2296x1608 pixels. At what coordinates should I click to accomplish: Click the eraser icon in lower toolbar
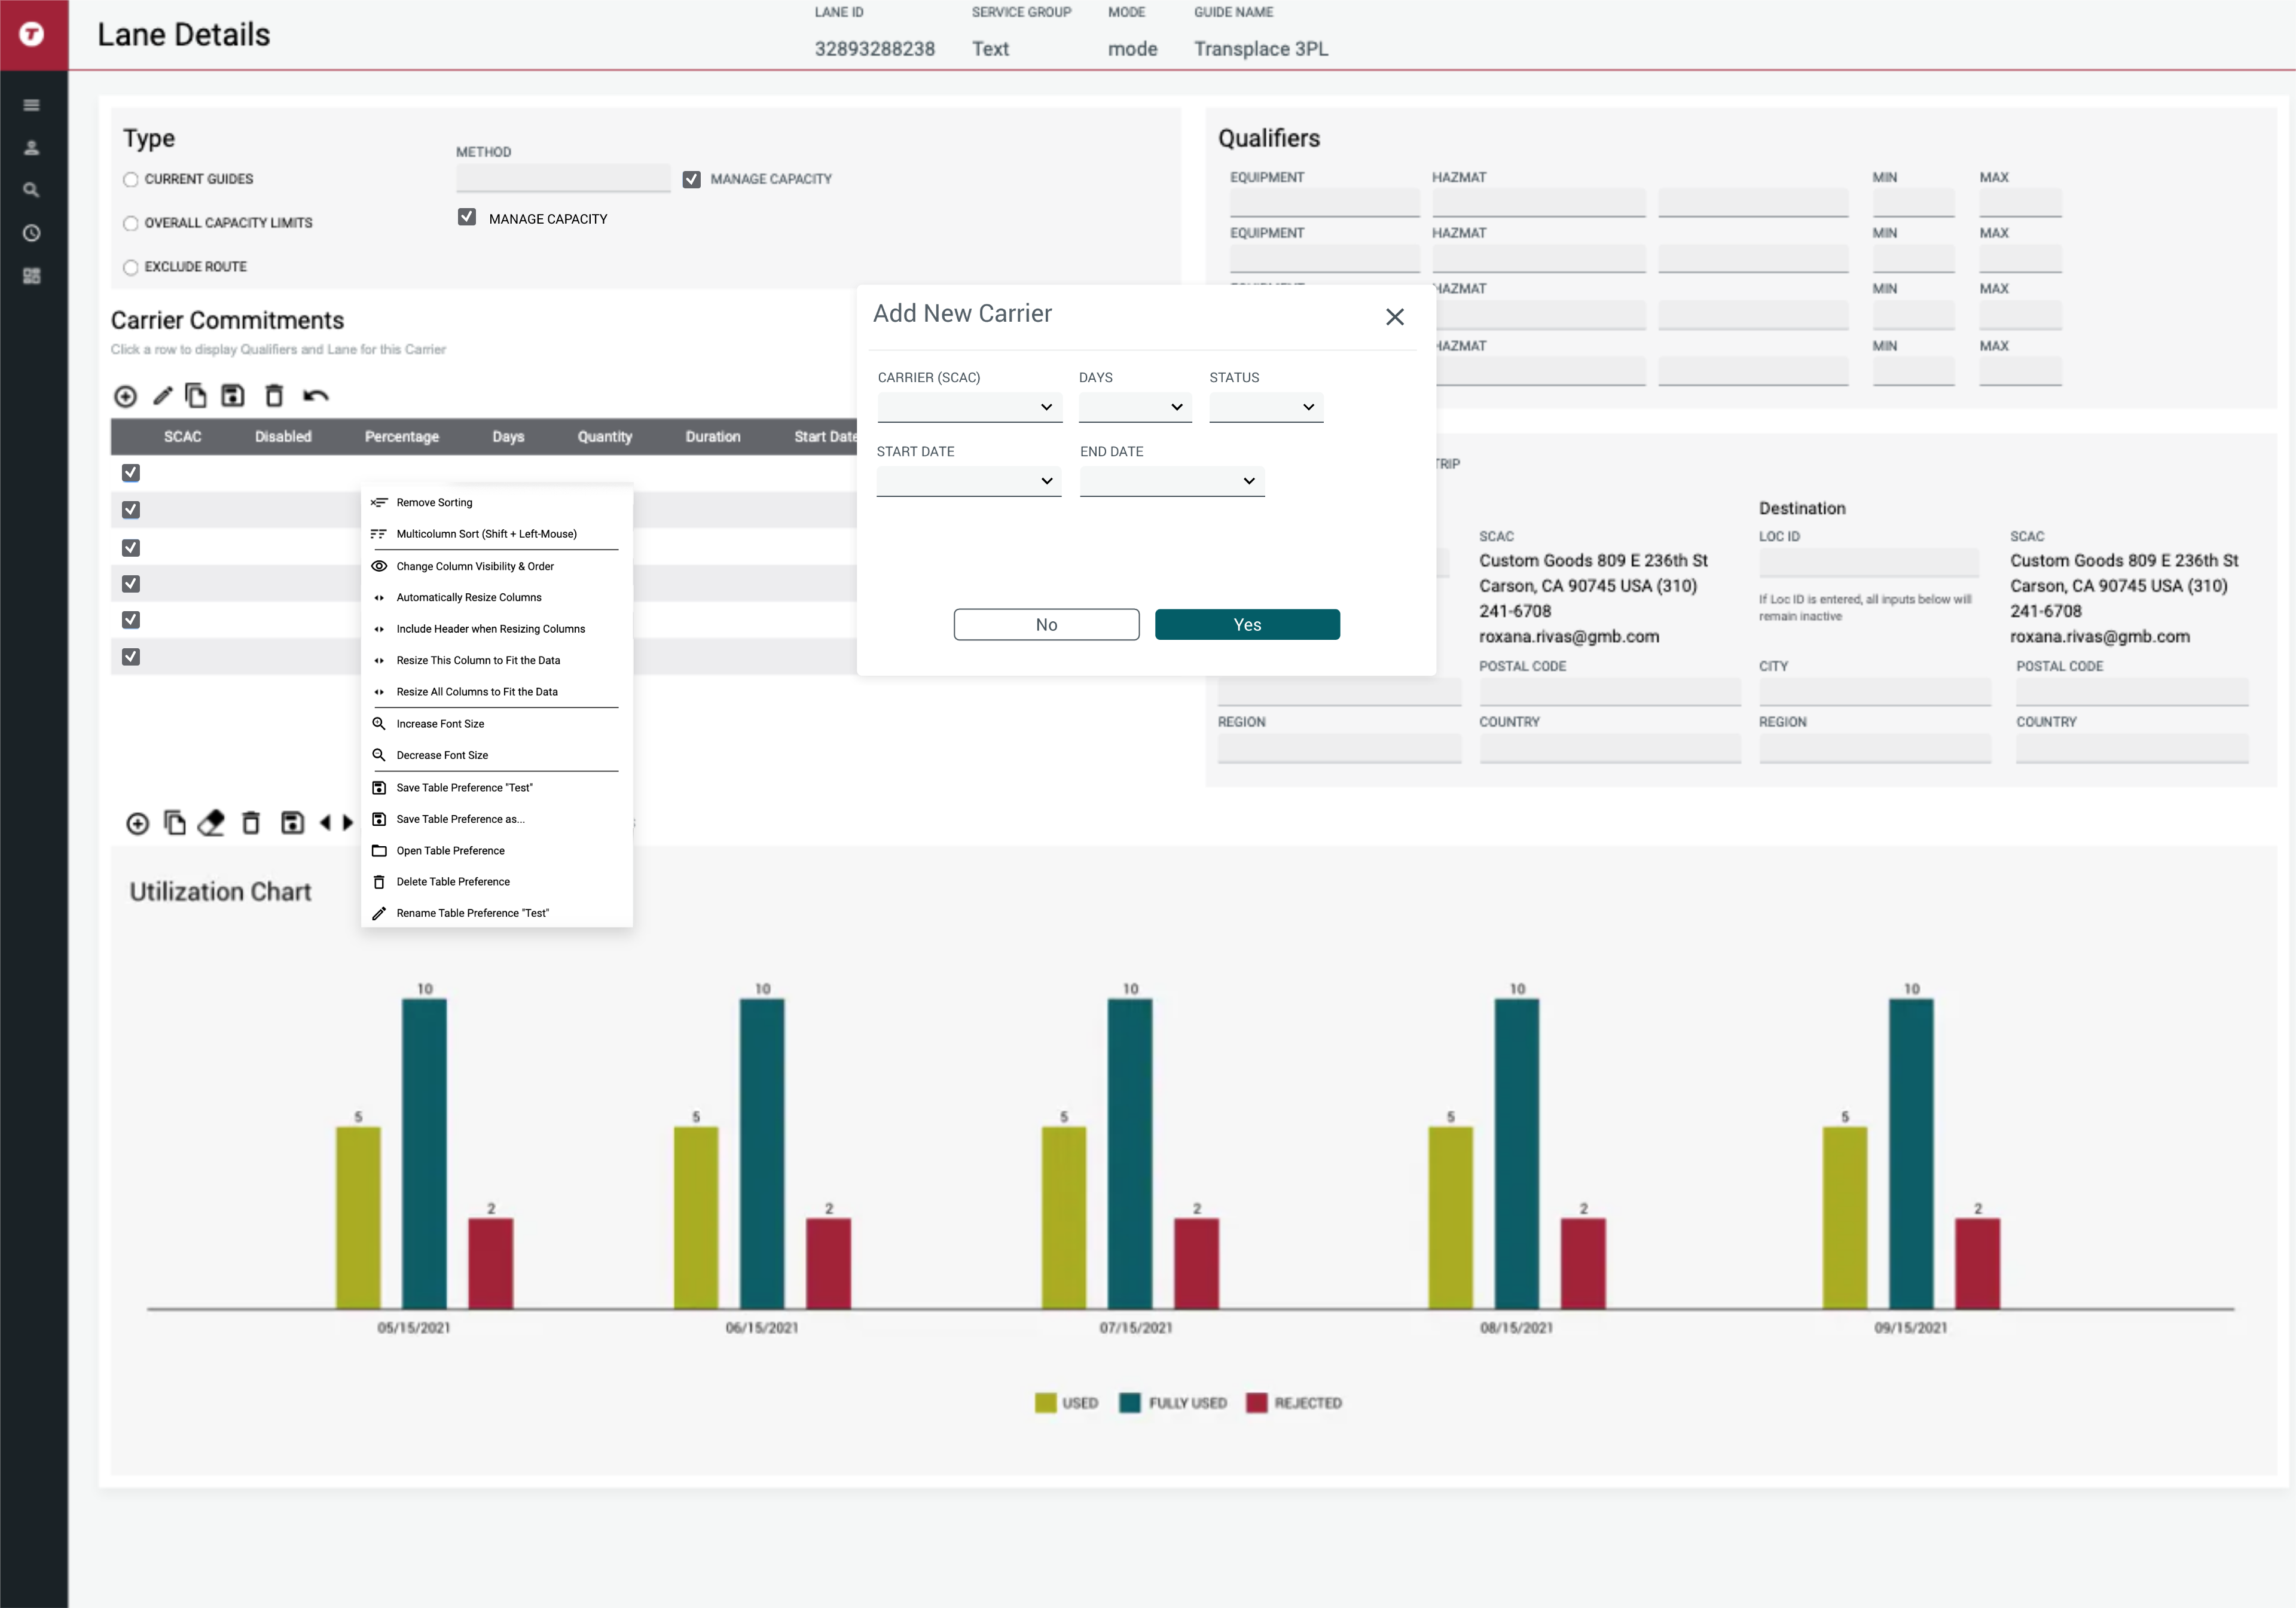click(212, 823)
